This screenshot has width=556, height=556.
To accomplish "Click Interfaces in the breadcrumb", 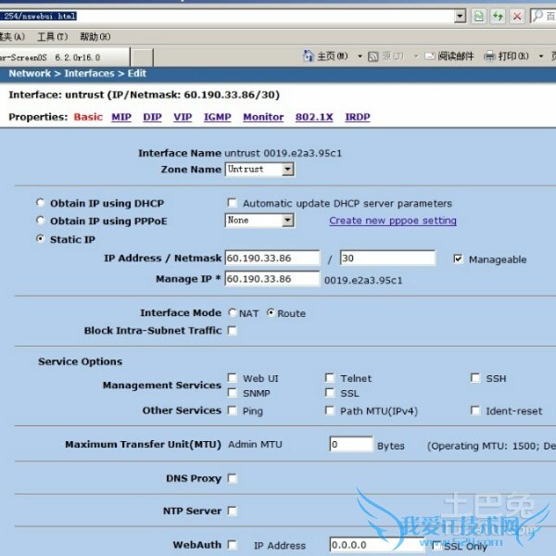I will [89, 73].
